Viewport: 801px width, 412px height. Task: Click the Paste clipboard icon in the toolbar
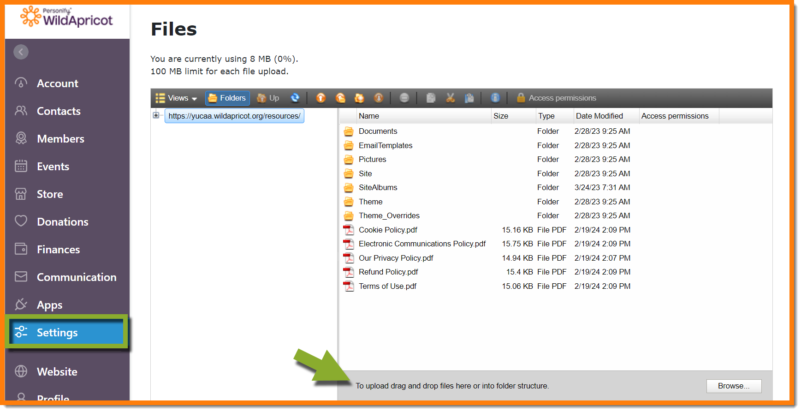[469, 98]
